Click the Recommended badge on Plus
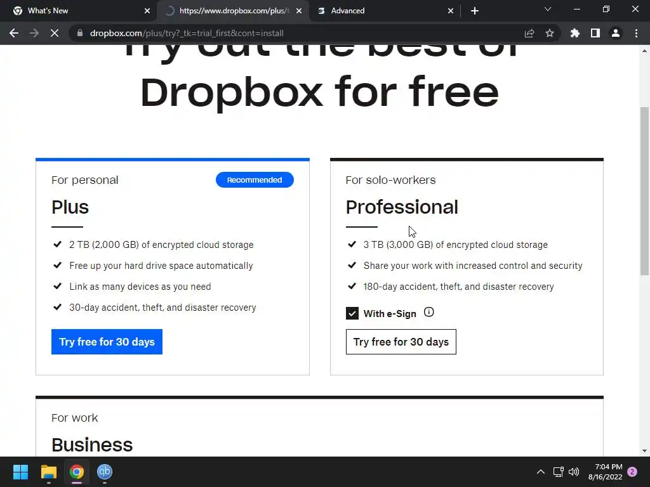This screenshot has width=650, height=487. click(x=255, y=179)
